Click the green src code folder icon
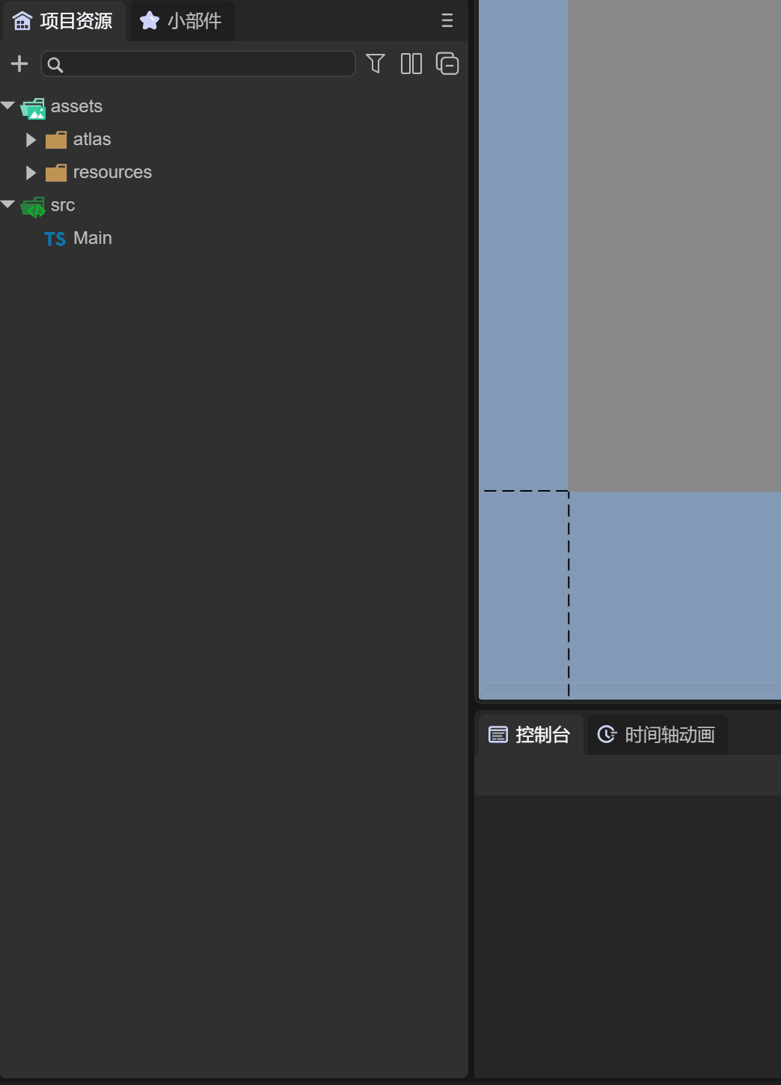The width and height of the screenshot is (781, 1085). pos(33,207)
